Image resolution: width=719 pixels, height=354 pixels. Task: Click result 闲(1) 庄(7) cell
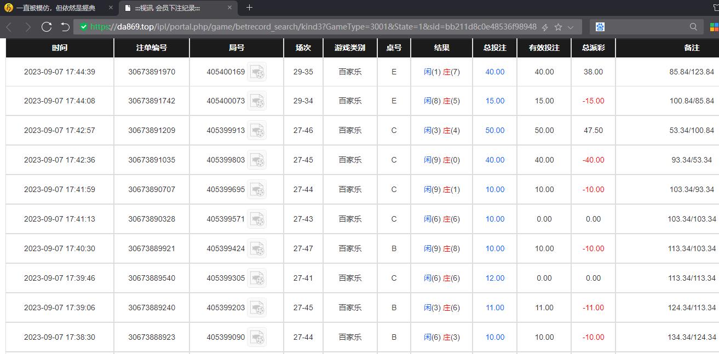point(441,72)
